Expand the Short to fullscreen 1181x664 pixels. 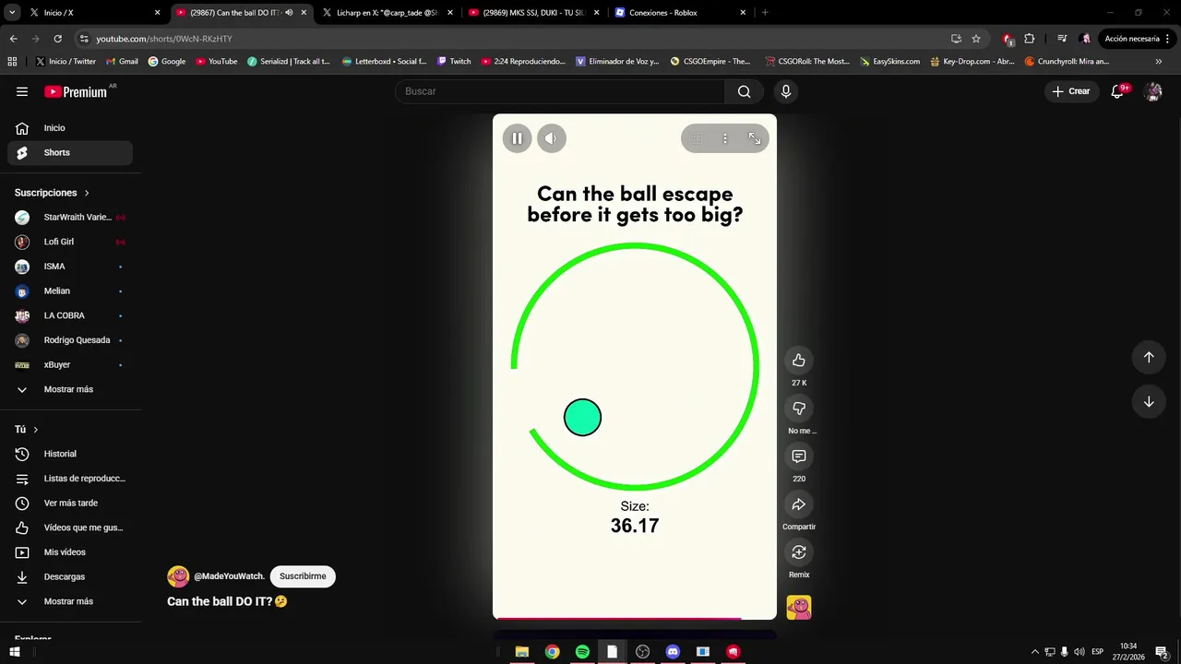tap(755, 138)
